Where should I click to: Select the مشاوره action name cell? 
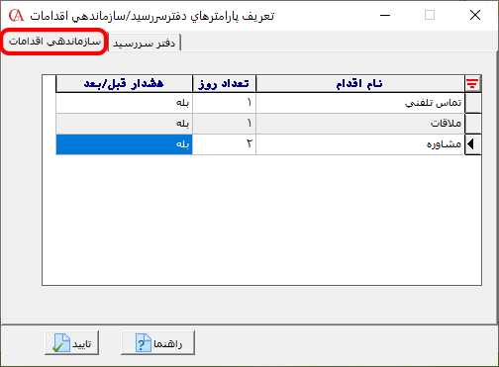click(x=360, y=144)
